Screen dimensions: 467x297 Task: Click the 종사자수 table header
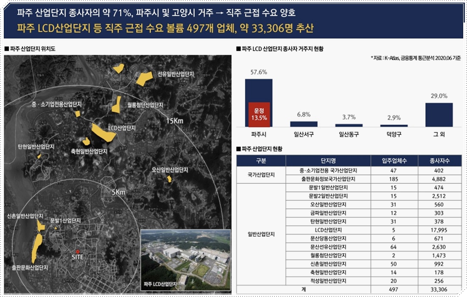pos(439,161)
